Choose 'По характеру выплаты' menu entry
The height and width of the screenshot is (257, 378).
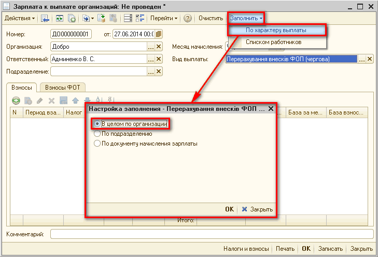[276, 30]
